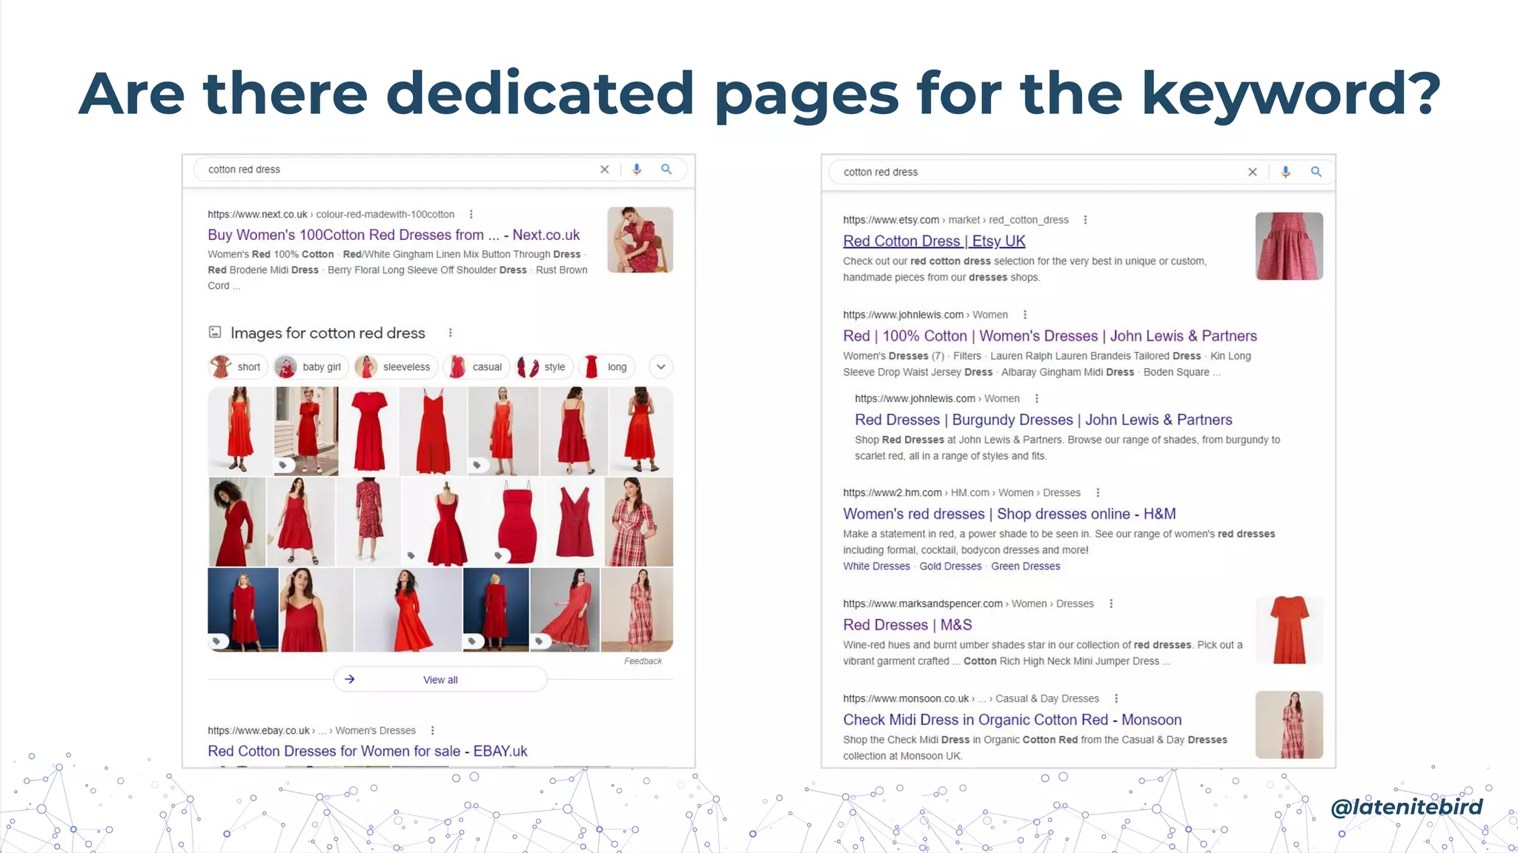The image size is (1518, 853).
Task: Click the https://www2.hm.com breadcrumb URL
Action: 892,493
